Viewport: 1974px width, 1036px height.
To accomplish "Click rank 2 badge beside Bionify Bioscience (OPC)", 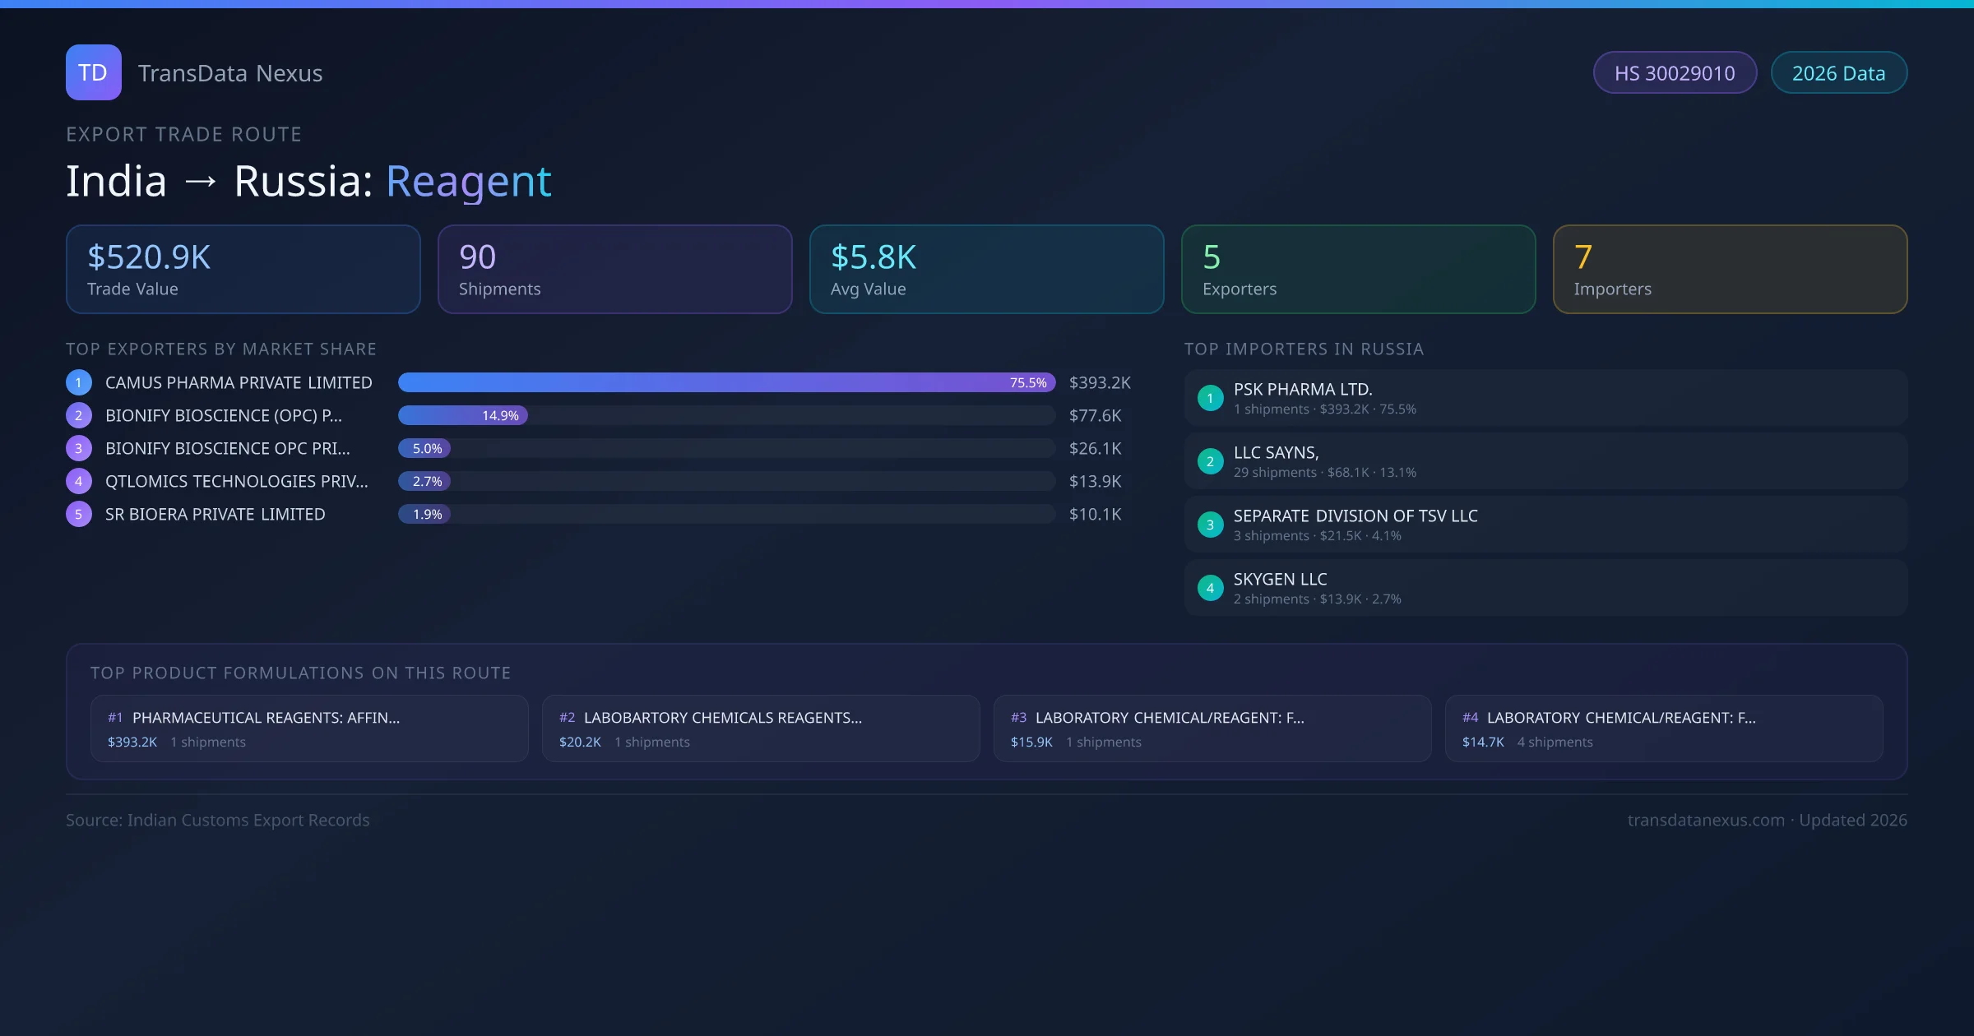I will click(79, 415).
